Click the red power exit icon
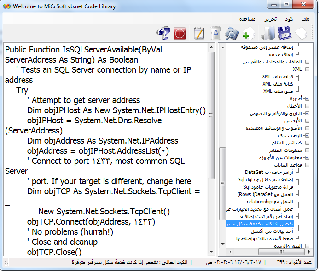The image size is (319, 271). pos(180,34)
